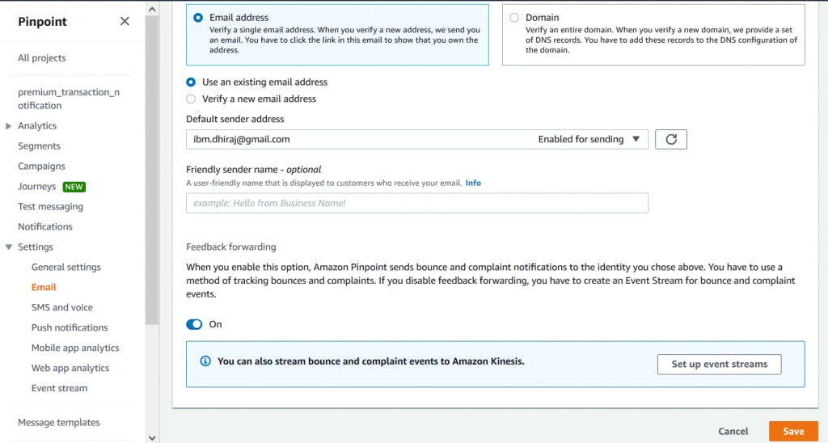Expand the Analytics section in sidebar
The image size is (828, 443).
8,126
